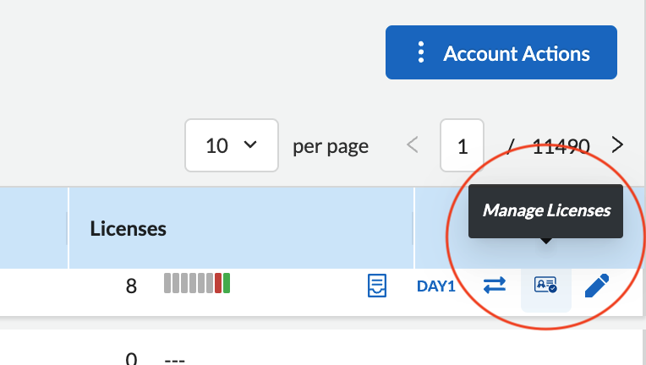Click the green segment in the license bar
This screenshot has height=365, width=646.
tap(227, 284)
